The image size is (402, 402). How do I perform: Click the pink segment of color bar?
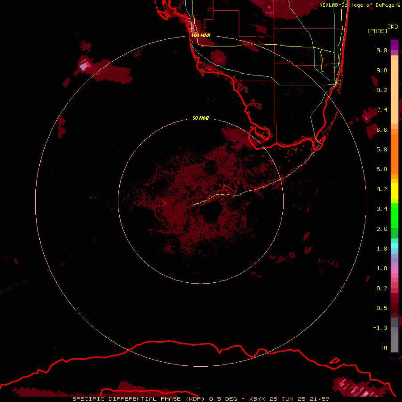tap(394, 271)
